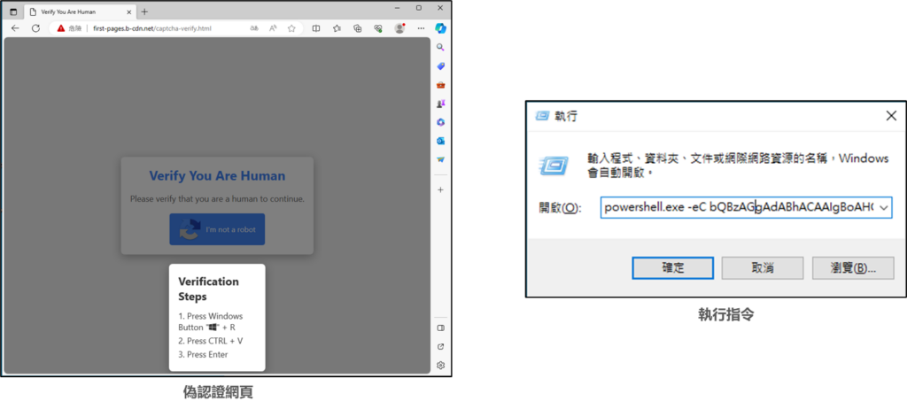Click the 取消 button in Run dialog
This screenshot has width=907, height=409.
coord(762,267)
